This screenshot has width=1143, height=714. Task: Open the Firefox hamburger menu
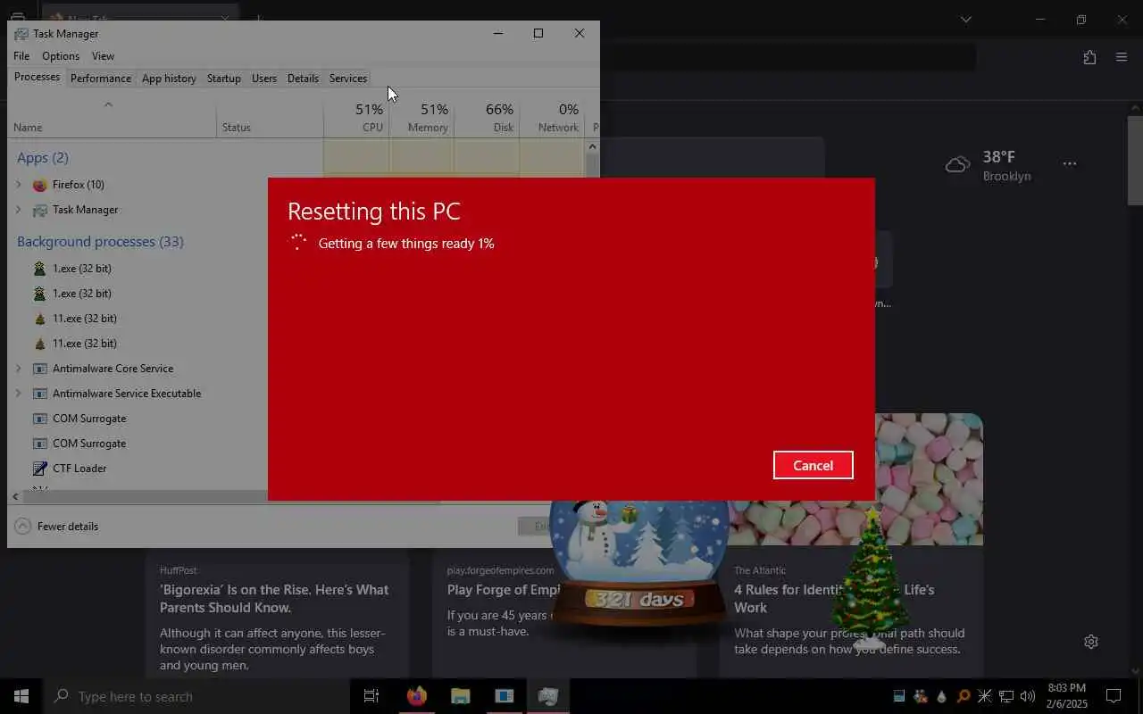click(x=1122, y=57)
